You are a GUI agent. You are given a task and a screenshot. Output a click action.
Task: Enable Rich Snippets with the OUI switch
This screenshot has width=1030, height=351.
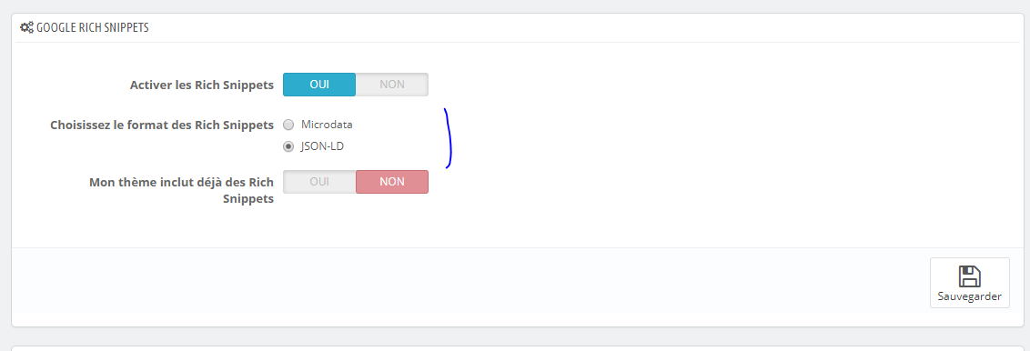pyautogui.click(x=319, y=85)
